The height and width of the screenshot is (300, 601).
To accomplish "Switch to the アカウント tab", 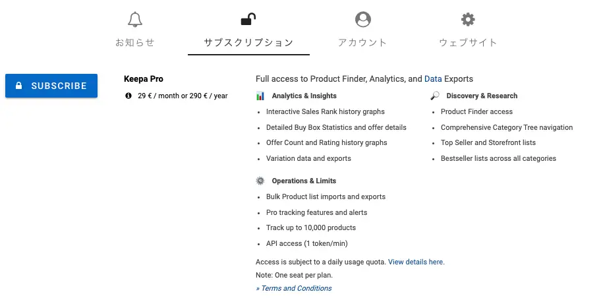I will pyautogui.click(x=362, y=42).
